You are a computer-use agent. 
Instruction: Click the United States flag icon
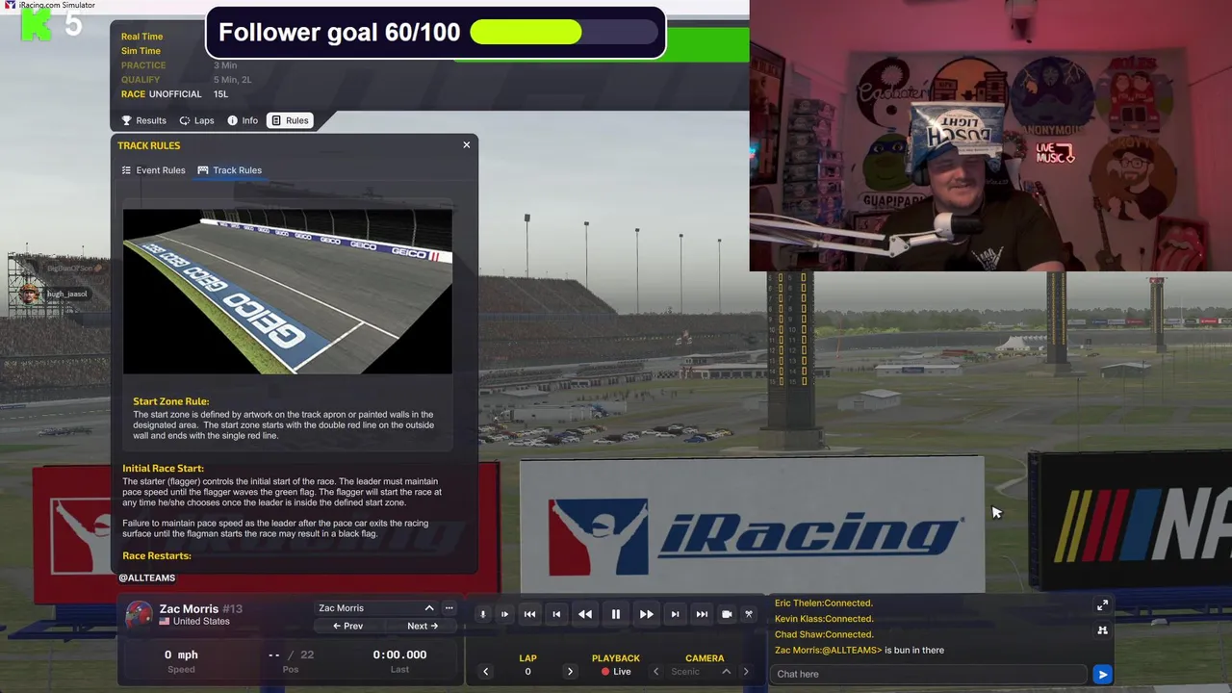tap(165, 622)
